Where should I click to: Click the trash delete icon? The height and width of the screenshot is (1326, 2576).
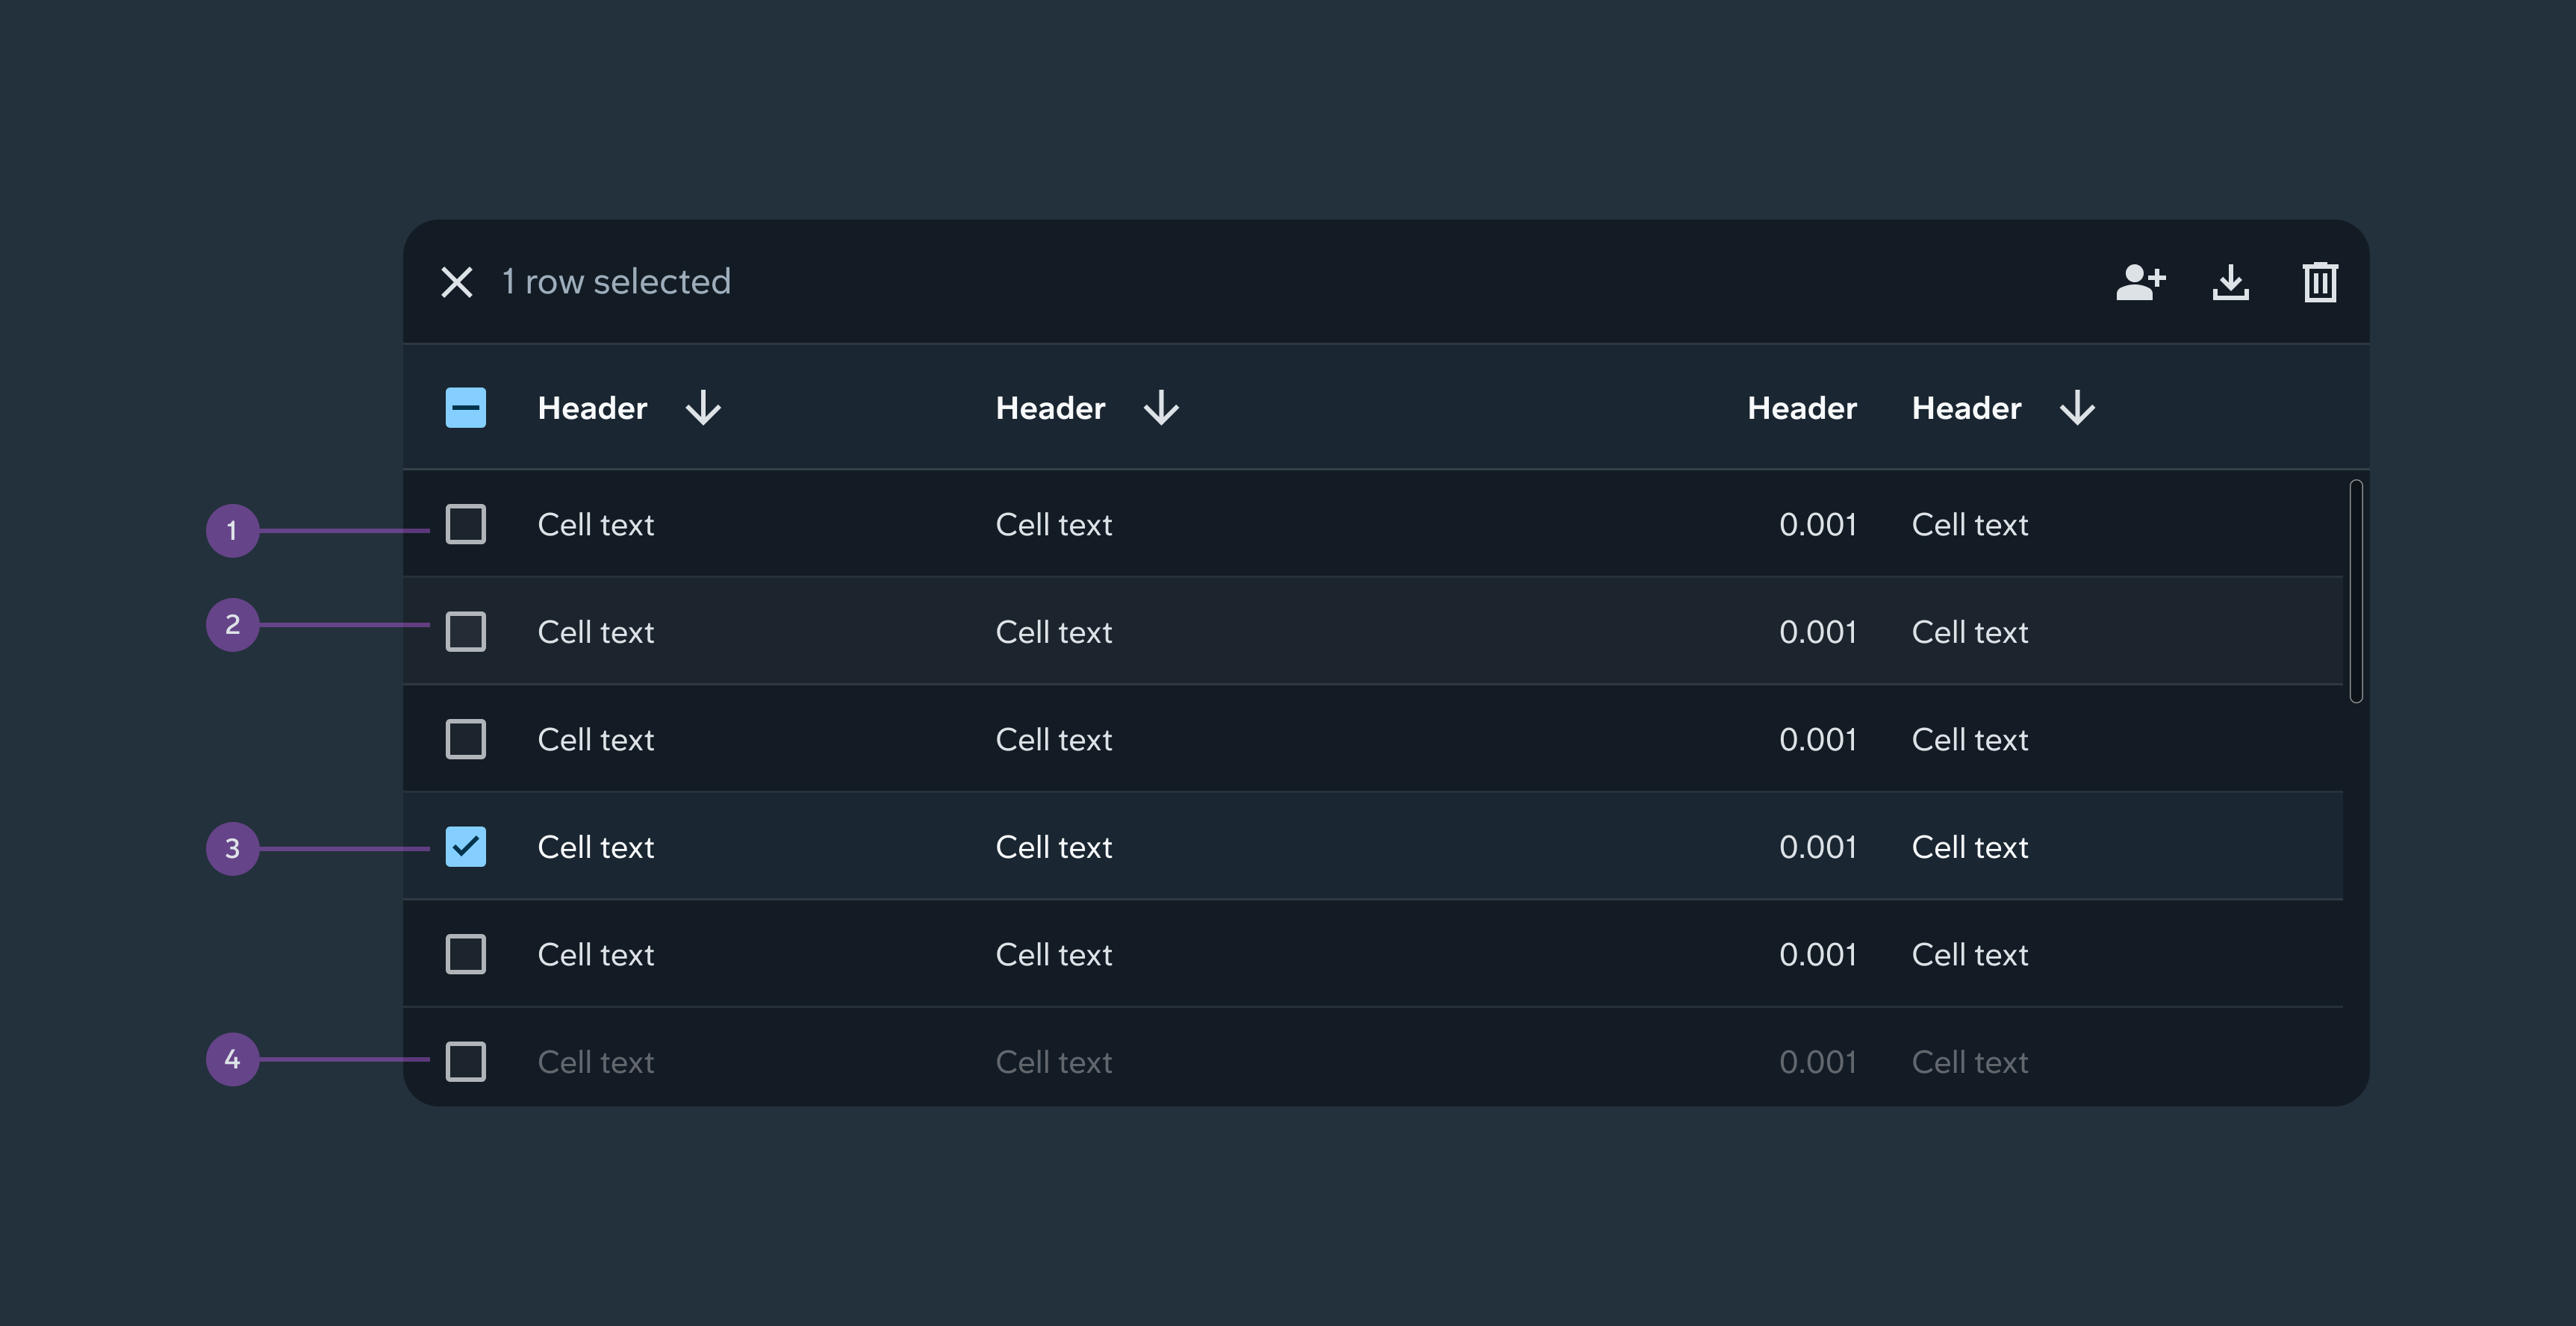[x=2319, y=282]
